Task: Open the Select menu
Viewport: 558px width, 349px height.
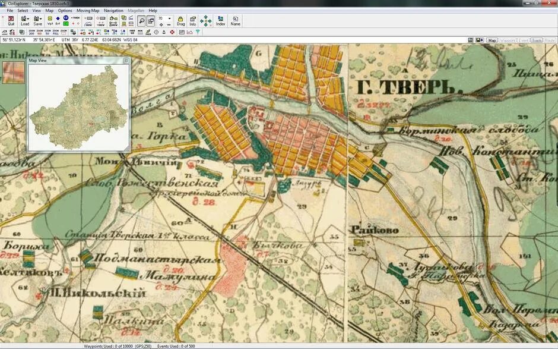Action: [23, 11]
